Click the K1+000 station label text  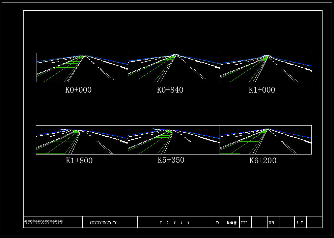tap(262, 90)
